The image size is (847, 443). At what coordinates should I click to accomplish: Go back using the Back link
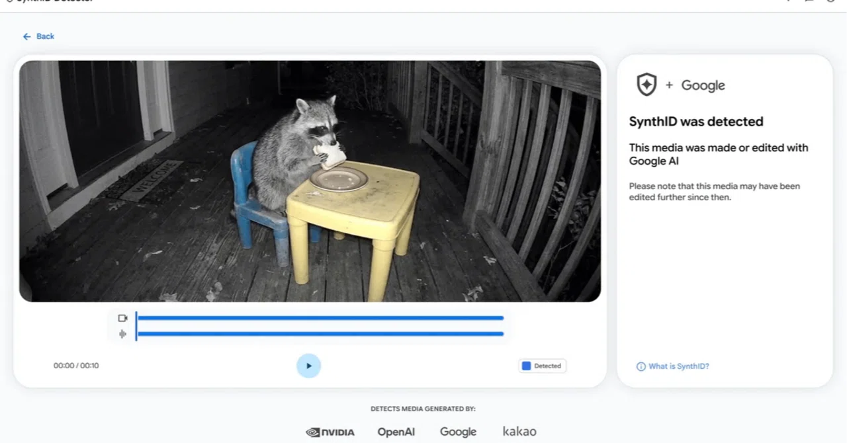(38, 36)
